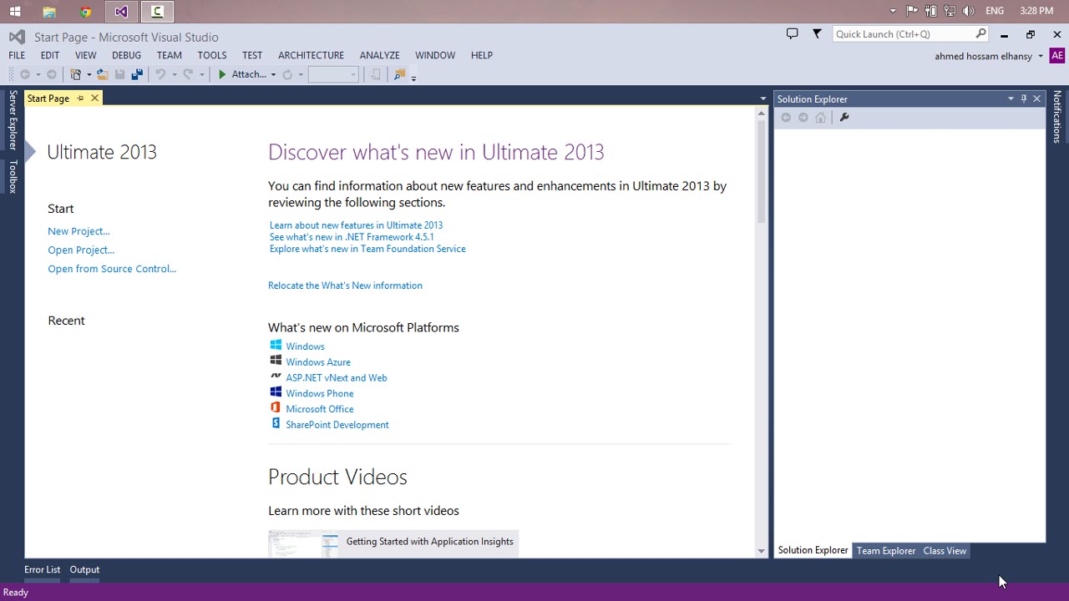Click the Start Page scroll down arrow
The image size is (1069, 601).
[x=761, y=551]
